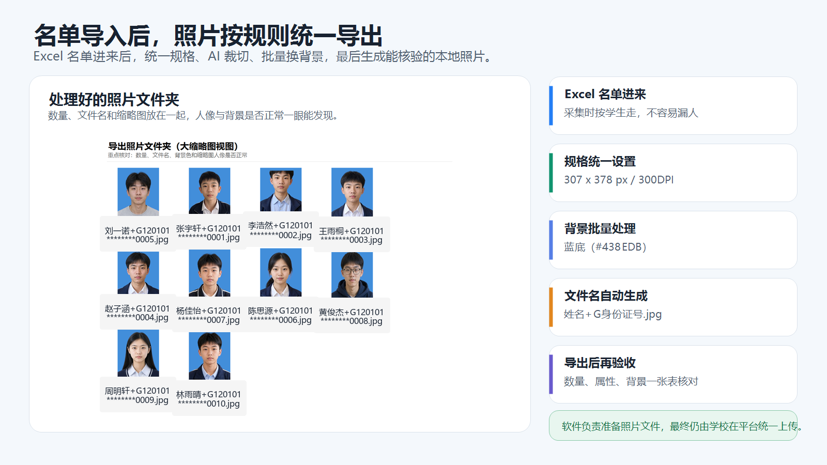The height and width of the screenshot is (465, 827).
Task: Click the text 姓名+G身份证号.jpg
Action: (x=612, y=314)
